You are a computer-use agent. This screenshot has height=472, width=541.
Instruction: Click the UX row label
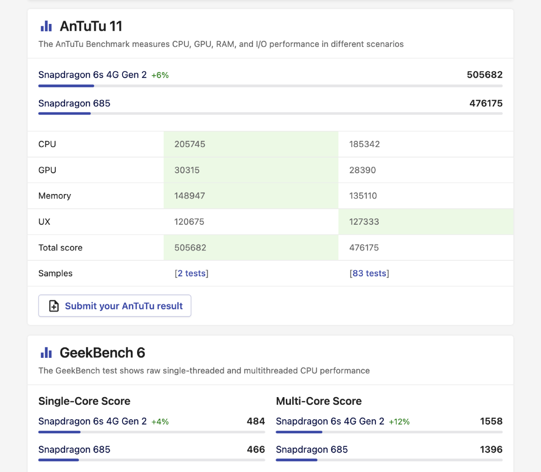click(x=44, y=222)
